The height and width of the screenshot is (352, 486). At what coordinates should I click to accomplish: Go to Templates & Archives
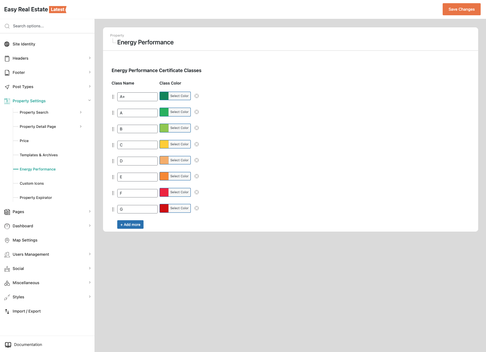pyautogui.click(x=39, y=155)
